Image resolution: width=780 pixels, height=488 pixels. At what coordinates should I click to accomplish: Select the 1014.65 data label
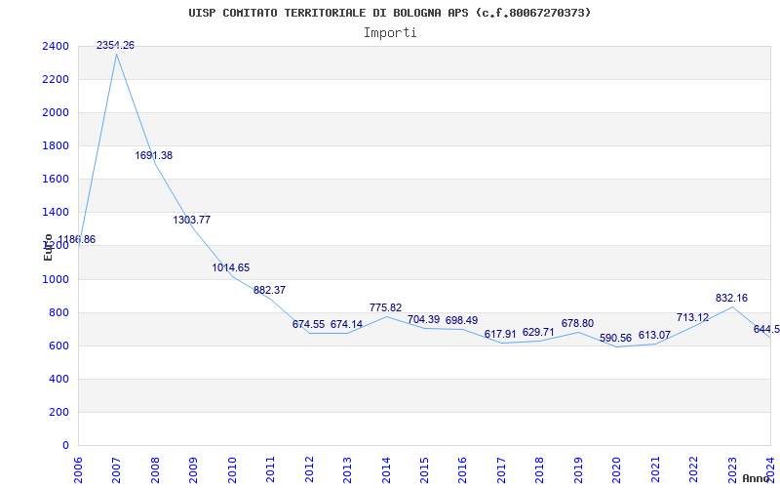[x=231, y=267]
